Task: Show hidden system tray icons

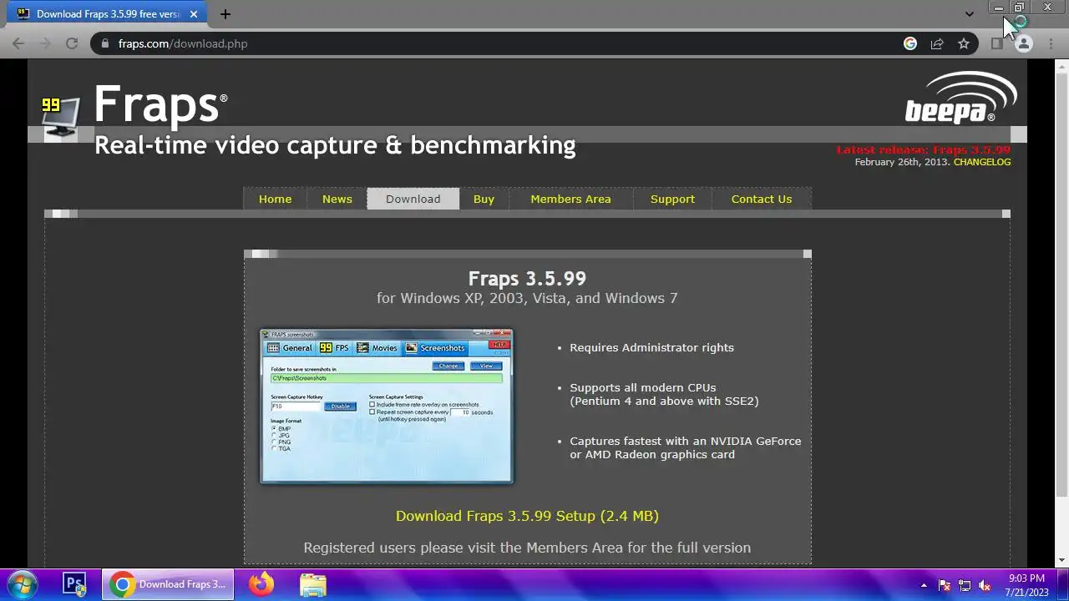Action: click(x=924, y=585)
